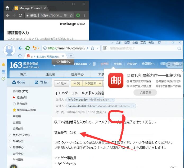Click 回复全部 button
Image resolution: width=184 pixels, height=168 pixels.
coord(91,83)
